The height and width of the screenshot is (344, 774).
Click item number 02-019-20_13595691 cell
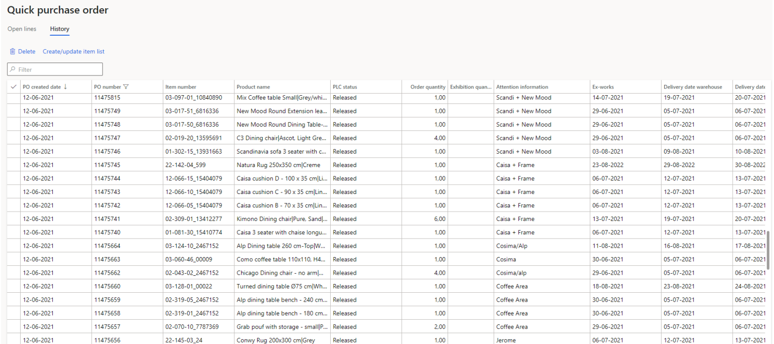[193, 138]
